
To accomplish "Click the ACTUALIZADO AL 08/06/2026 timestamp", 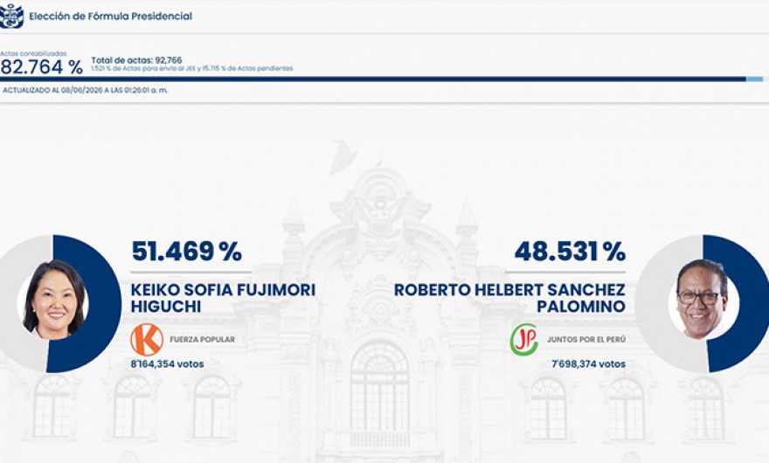I will (x=86, y=90).
